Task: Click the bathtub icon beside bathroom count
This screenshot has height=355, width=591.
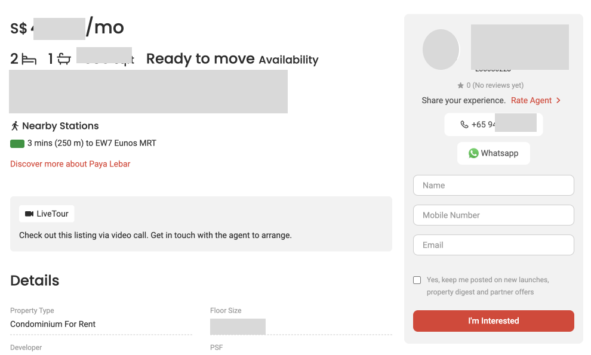Action: coord(64,59)
